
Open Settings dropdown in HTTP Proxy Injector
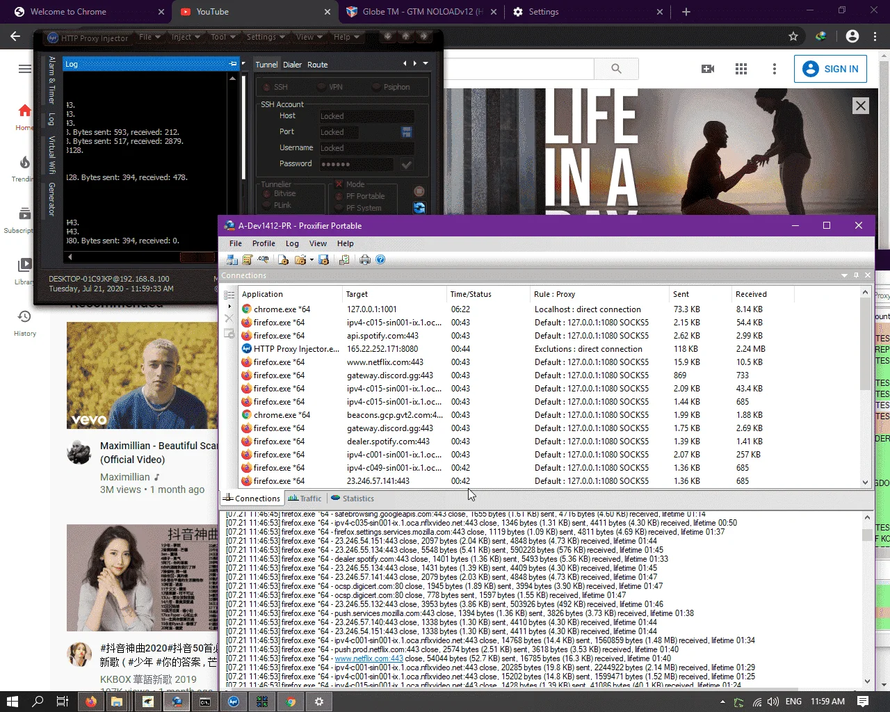tap(266, 37)
